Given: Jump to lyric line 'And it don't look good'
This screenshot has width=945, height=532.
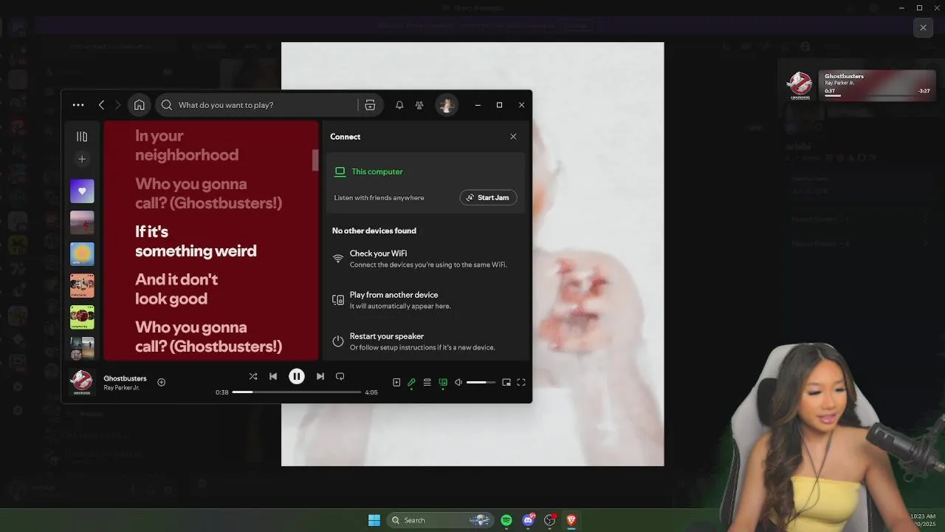Looking at the screenshot, I should (176, 289).
